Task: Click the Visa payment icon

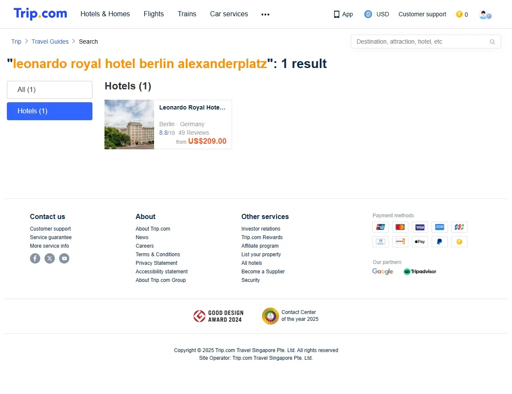Action: [x=420, y=227]
